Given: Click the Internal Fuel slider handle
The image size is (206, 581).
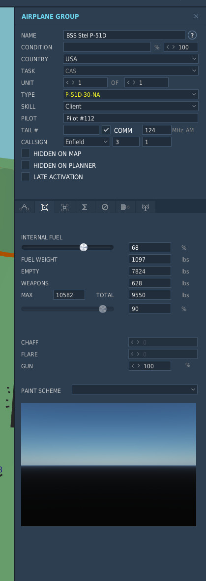Looking at the screenshot, I should [84, 247].
